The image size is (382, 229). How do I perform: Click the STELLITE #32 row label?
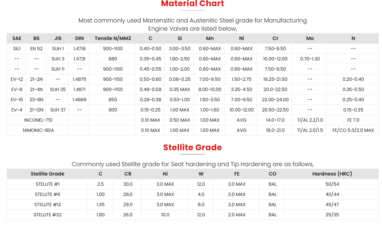pos(48,215)
